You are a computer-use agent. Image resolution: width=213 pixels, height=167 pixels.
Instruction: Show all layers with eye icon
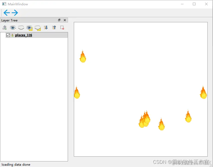click(x=13, y=28)
